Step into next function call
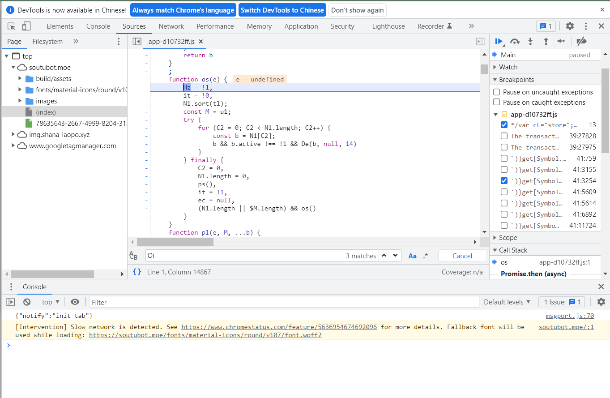Viewport: 610px width, 398px height. pyautogui.click(x=530, y=42)
